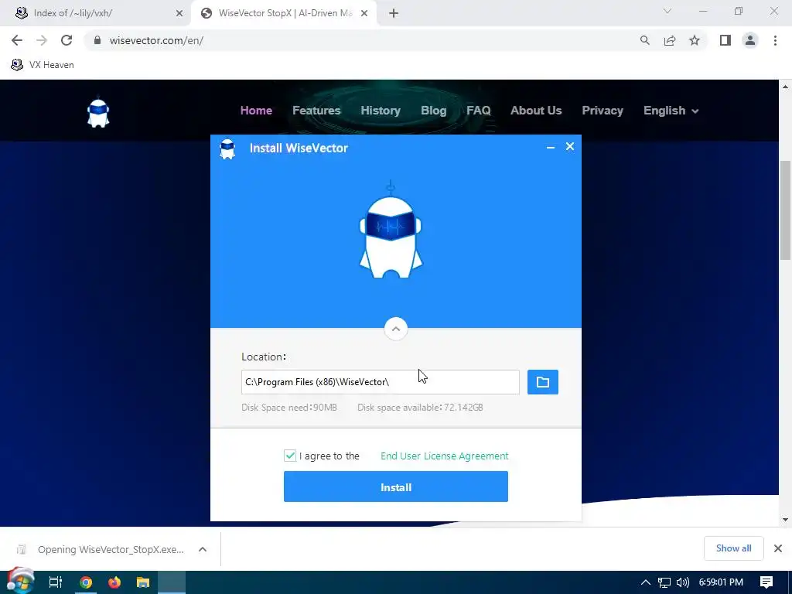Open the volume icon in system tray
The width and height of the screenshot is (792, 594).
[682, 582]
